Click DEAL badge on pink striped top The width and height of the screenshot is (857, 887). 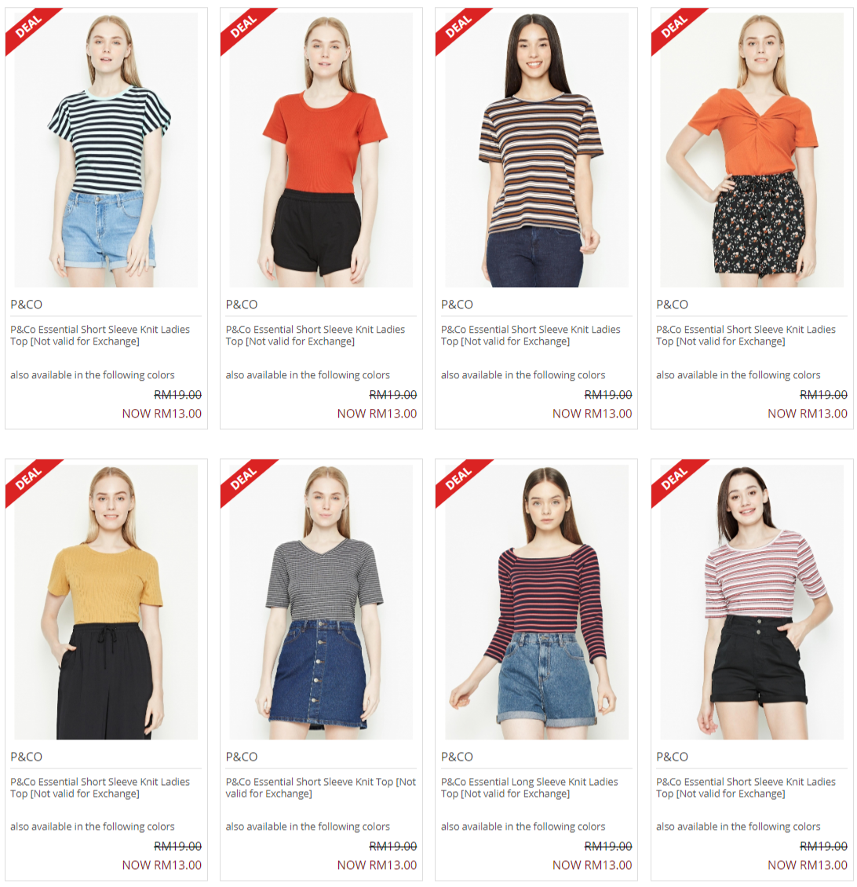[673, 479]
